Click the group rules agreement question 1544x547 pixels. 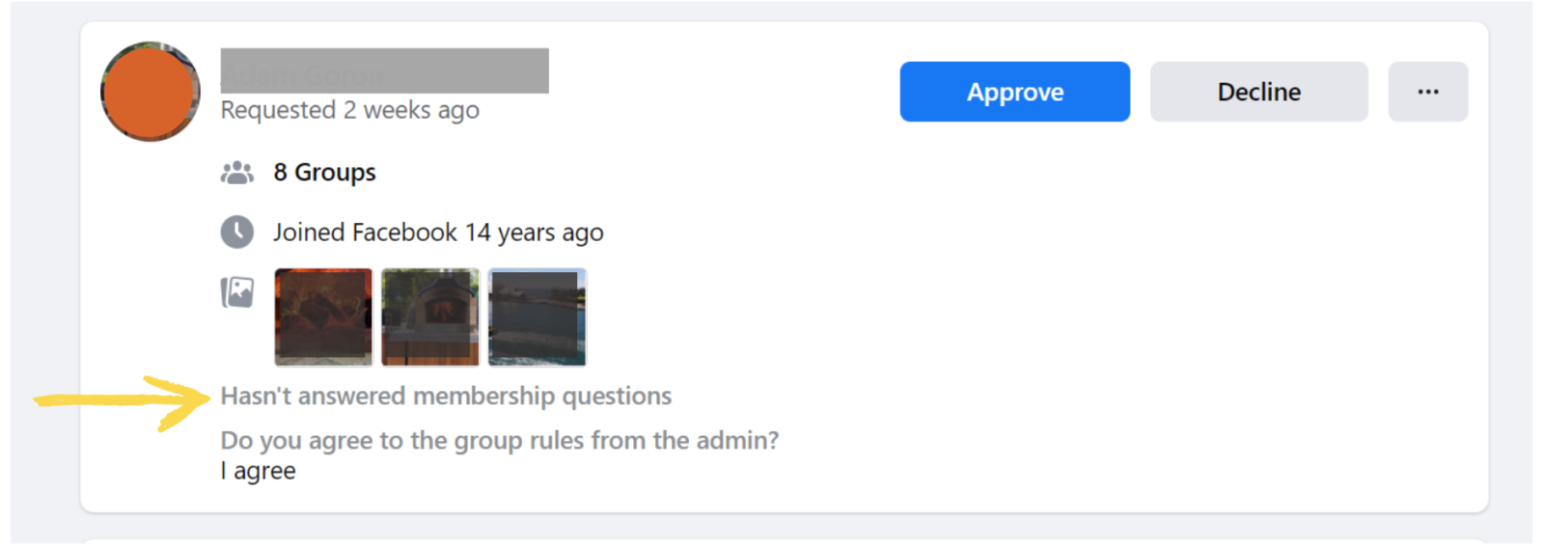pyautogui.click(x=499, y=441)
